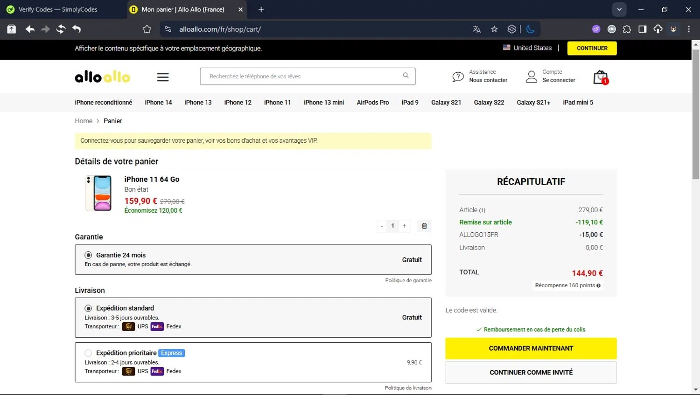Click the Récompense points info icon
The width and height of the screenshot is (700, 395).
[598, 285]
